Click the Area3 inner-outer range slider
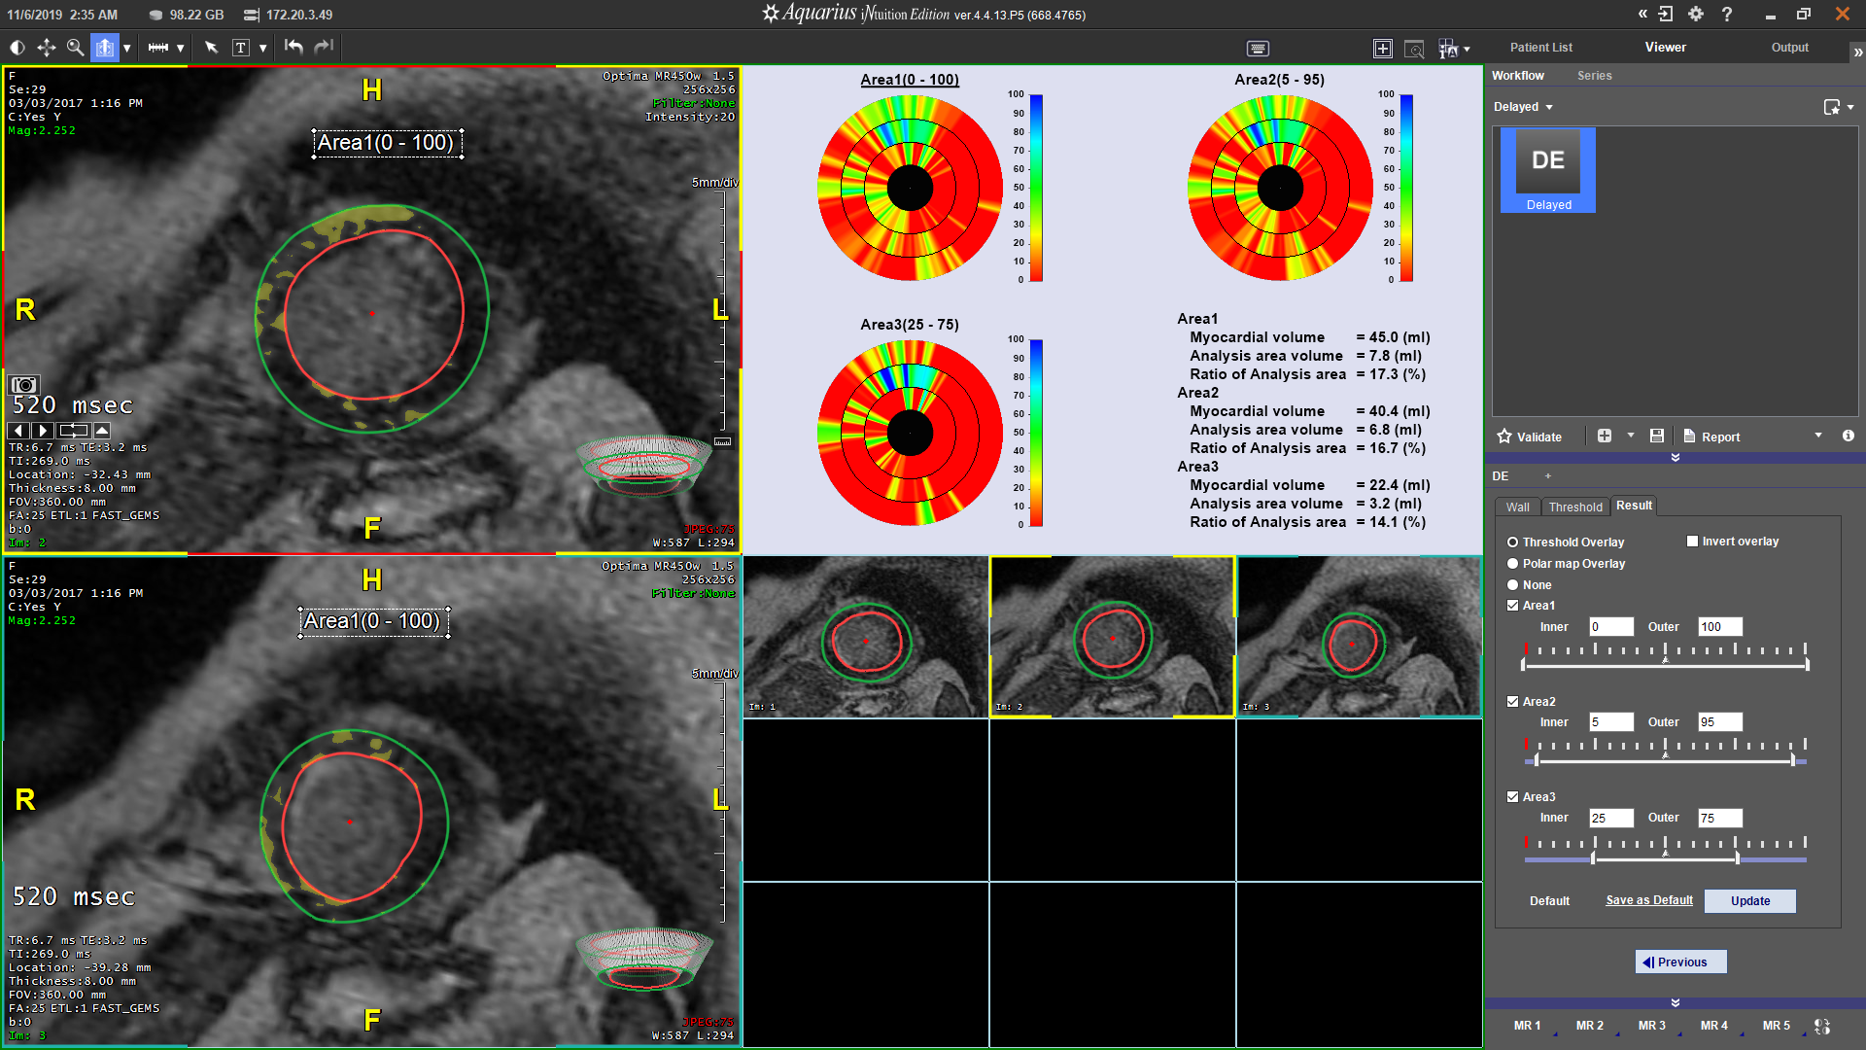1866x1050 pixels. point(1664,858)
